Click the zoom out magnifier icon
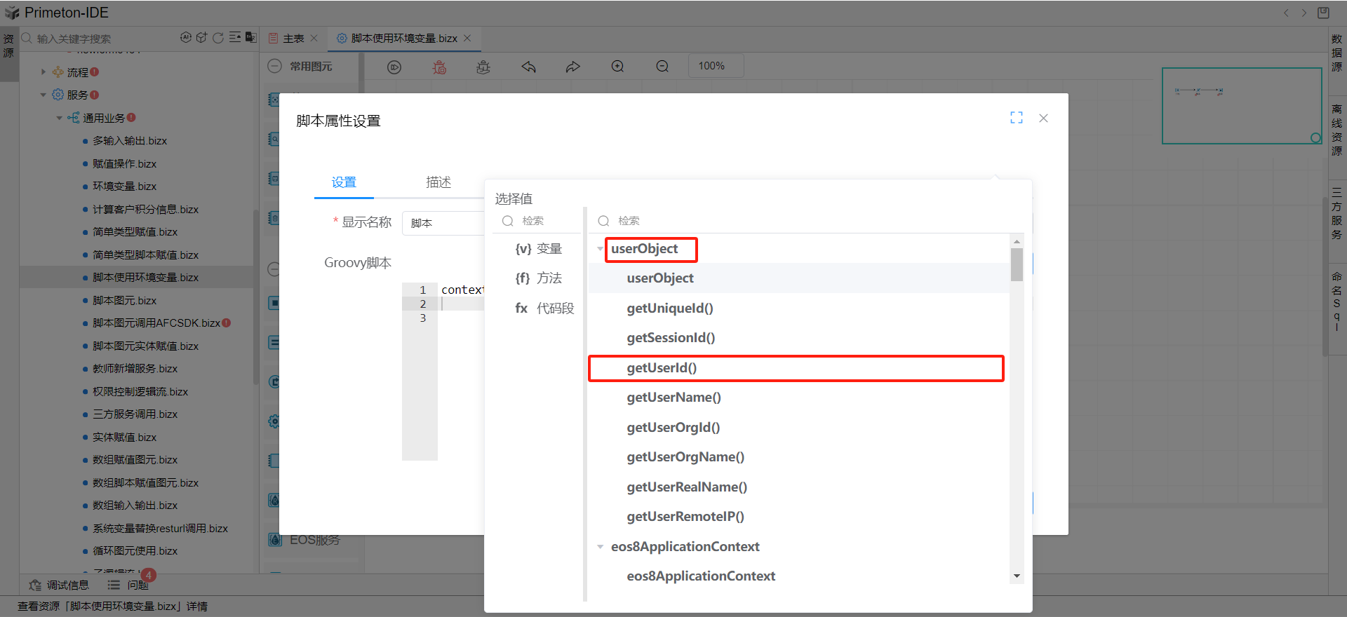 click(662, 66)
